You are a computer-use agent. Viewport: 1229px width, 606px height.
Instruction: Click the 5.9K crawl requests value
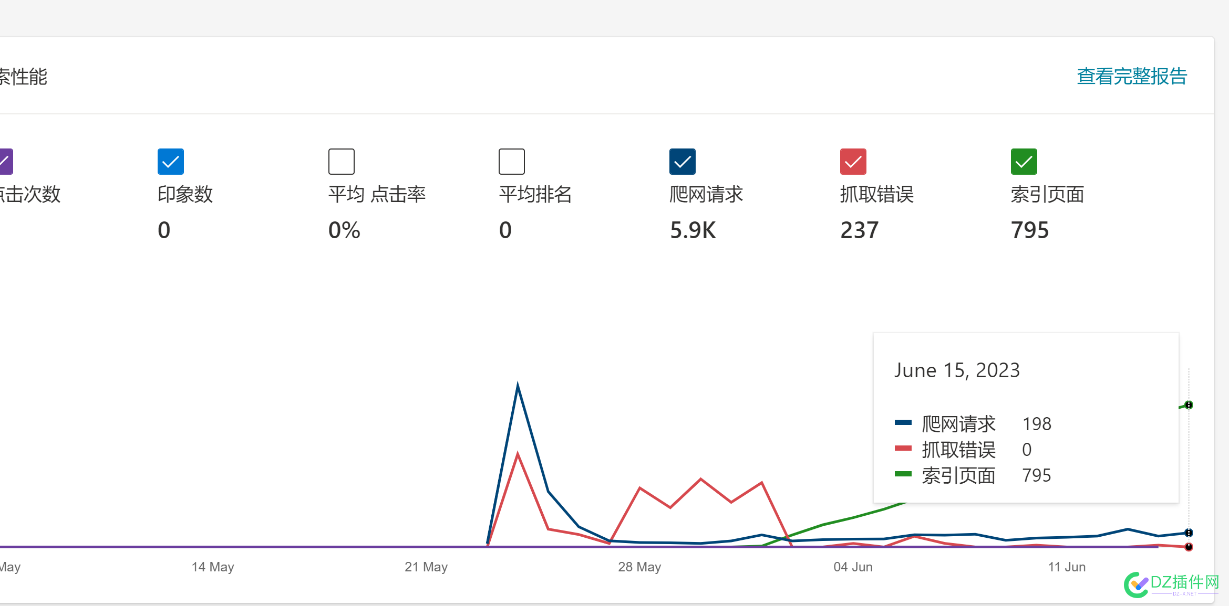(693, 230)
